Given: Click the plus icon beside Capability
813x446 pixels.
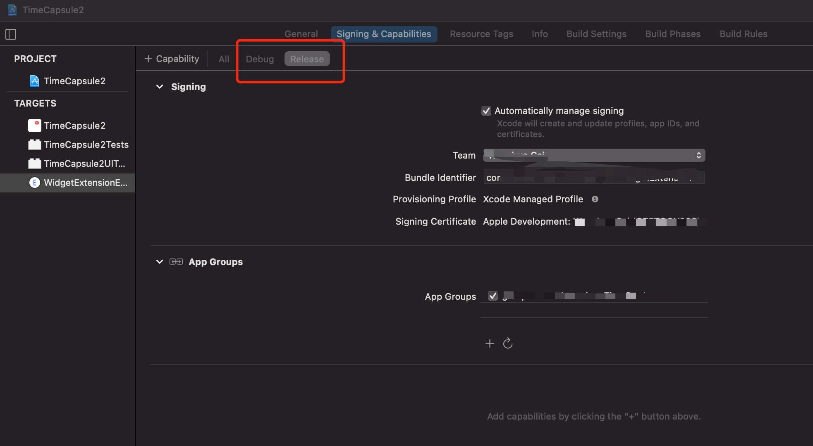Looking at the screenshot, I should tap(148, 59).
